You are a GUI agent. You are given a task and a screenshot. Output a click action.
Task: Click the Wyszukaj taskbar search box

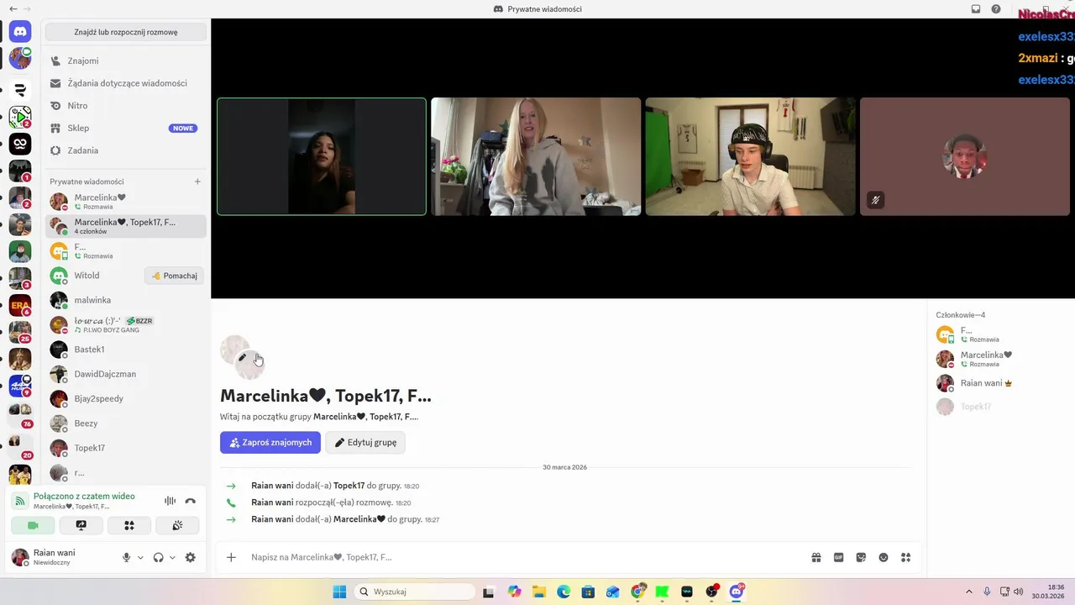pyautogui.click(x=415, y=592)
